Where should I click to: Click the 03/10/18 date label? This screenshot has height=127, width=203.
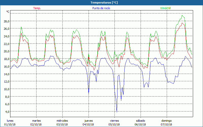[62, 124]
